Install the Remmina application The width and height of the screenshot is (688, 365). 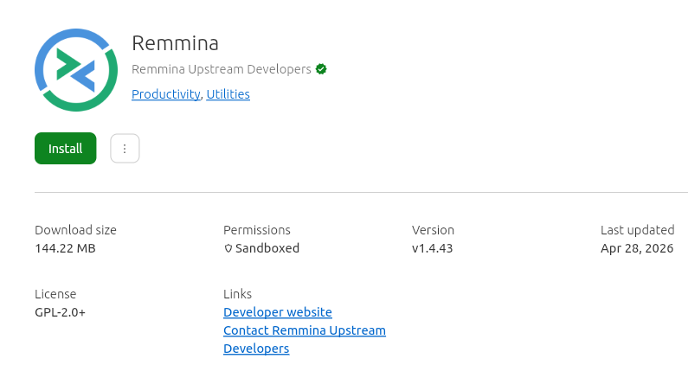66,148
